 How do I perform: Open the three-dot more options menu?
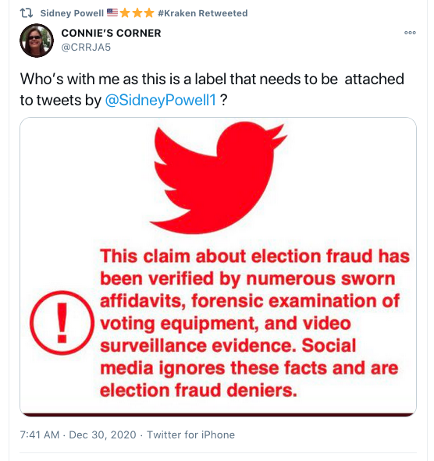[x=410, y=33]
